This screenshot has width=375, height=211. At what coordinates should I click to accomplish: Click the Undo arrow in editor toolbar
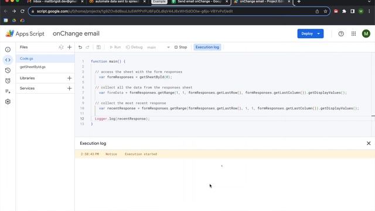(80, 47)
